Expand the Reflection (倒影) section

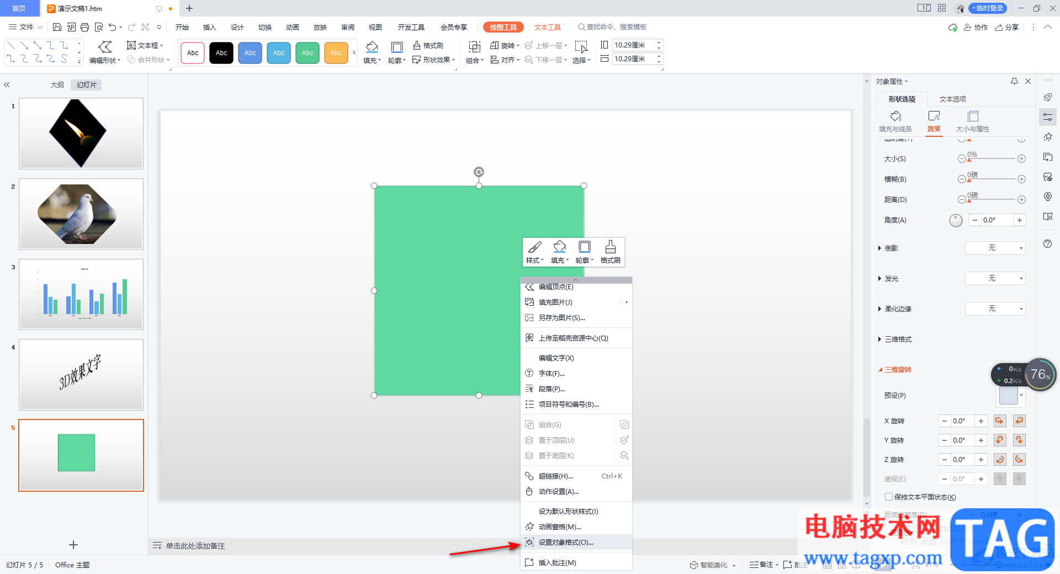(879, 248)
